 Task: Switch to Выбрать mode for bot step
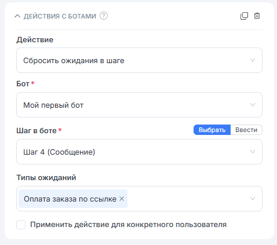point(212,130)
